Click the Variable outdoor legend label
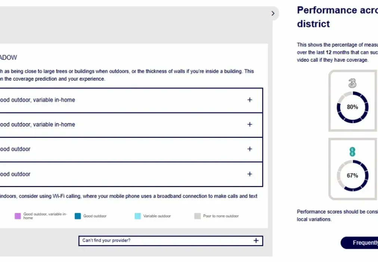This screenshot has height=262, width=378. coord(157,216)
